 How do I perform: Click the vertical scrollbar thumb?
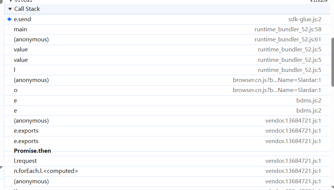click(x=333, y=62)
